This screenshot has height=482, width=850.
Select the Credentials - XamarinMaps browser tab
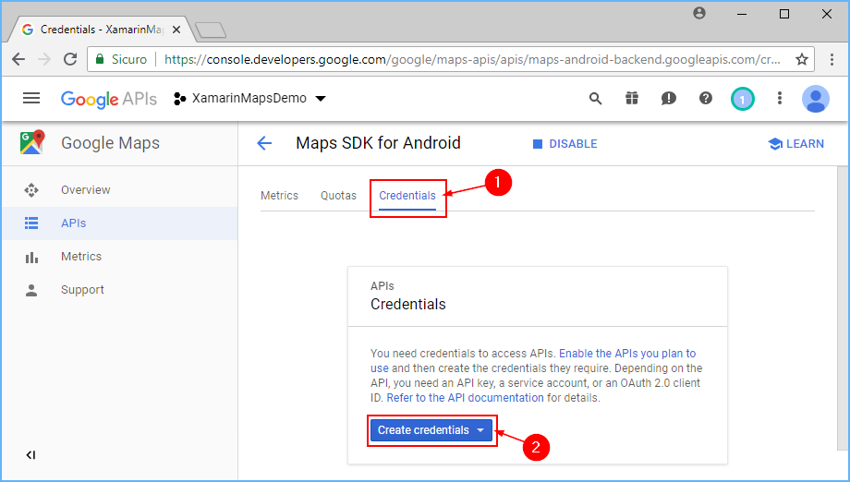pyautogui.click(x=101, y=30)
